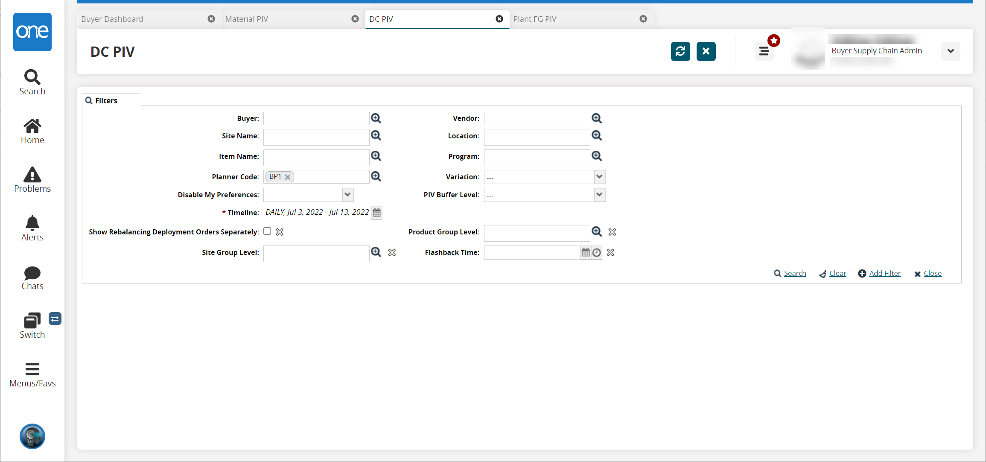Click the Clear filter link
This screenshot has width=986, height=462.
(x=837, y=273)
